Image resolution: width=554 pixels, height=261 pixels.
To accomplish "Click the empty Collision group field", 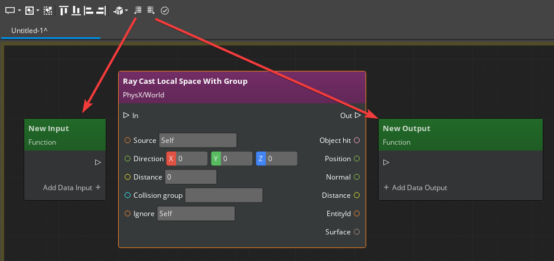I will click(224, 195).
